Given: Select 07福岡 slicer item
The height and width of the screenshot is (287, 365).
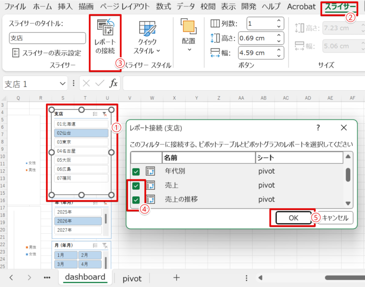Looking at the screenshot, I should (81, 179).
